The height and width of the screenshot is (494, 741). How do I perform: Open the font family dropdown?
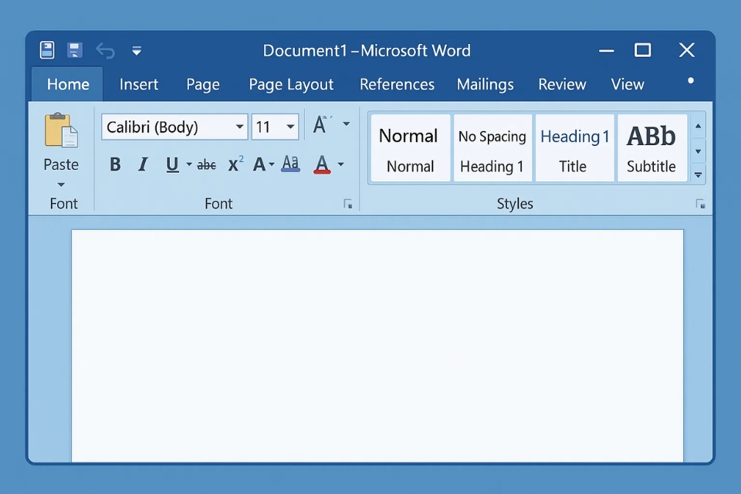[239, 127]
